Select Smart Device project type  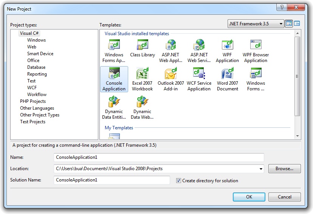point(40,54)
